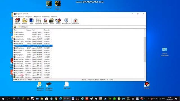The image size is (180, 101).
Task: Click the highlighted NFS Carbon row dated 18.04.2021
Action: tap(33, 46)
